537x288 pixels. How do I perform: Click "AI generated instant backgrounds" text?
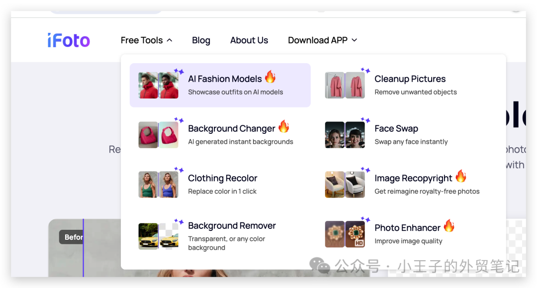pos(241,142)
